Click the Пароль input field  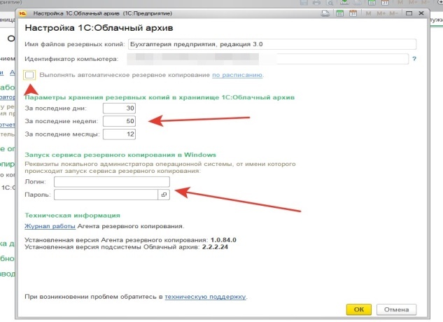(106, 195)
